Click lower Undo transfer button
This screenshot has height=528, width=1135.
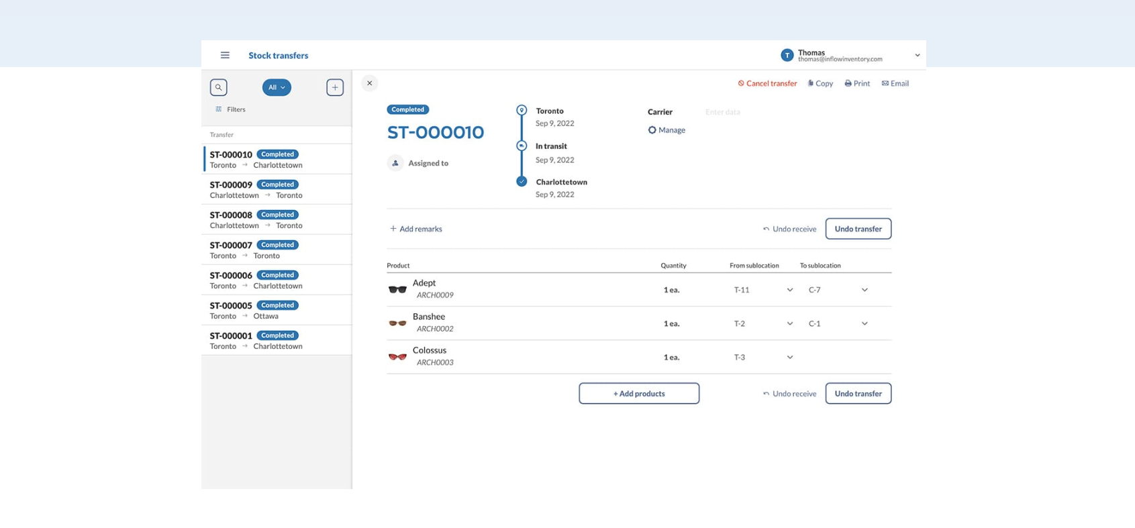tap(858, 394)
